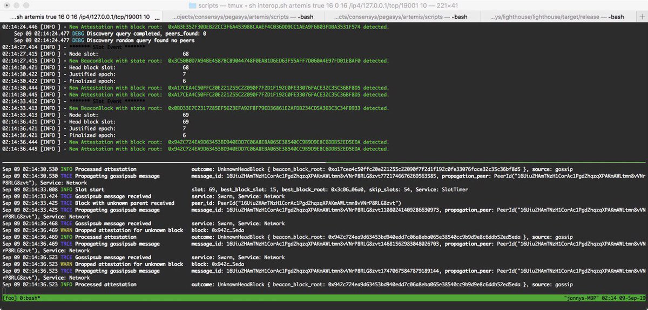Click 'Block with unknown parent received' message
Image resolution: width=648 pixels, height=310 pixels.
point(125,203)
